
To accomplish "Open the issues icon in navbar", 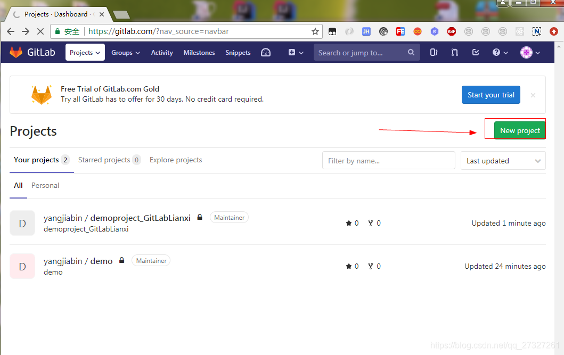I will [434, 53].
